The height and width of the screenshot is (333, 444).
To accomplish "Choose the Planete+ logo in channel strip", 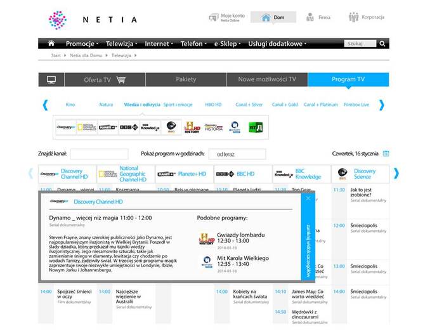I will point(108,127).
